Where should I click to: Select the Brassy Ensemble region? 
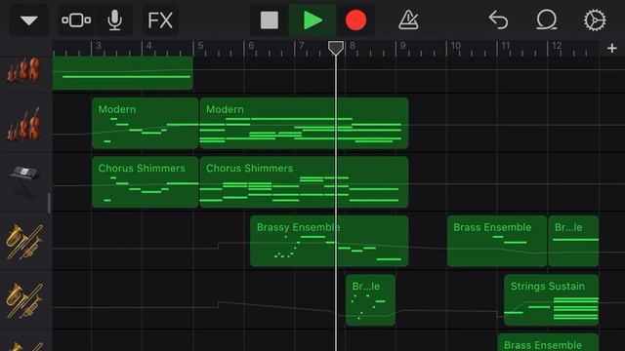click(x=329, y=241)
